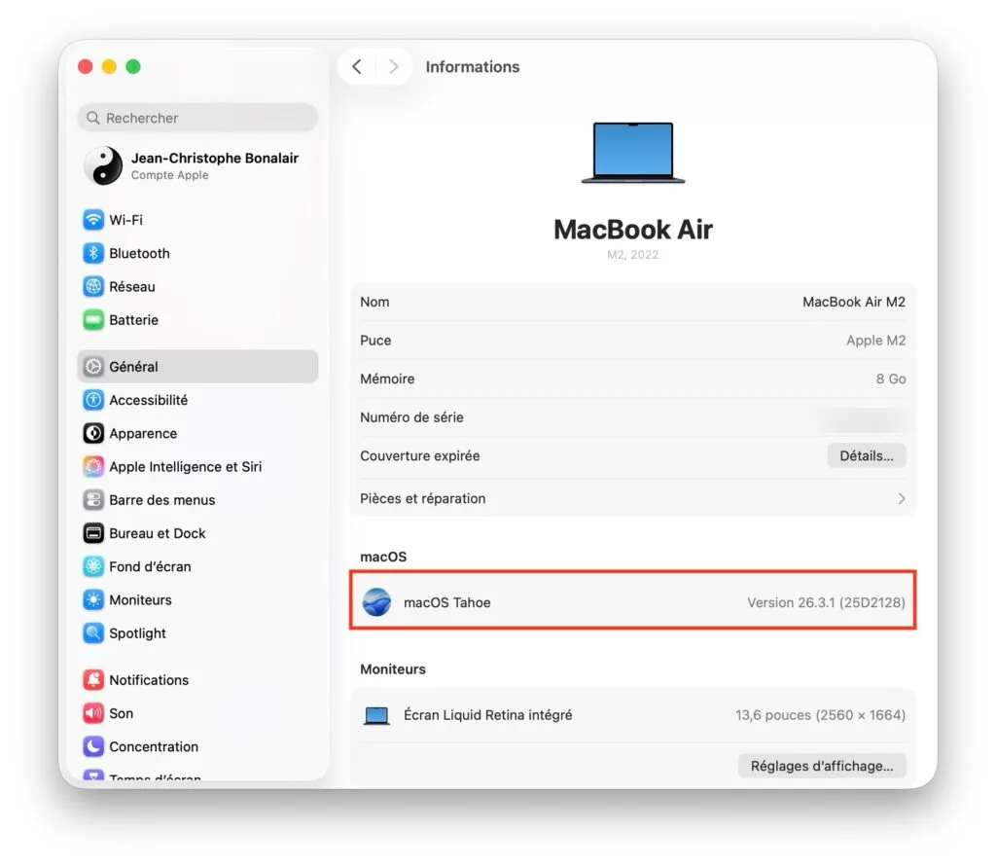
Task: Open the Pièces et réparation row
Action: point(632,498)
